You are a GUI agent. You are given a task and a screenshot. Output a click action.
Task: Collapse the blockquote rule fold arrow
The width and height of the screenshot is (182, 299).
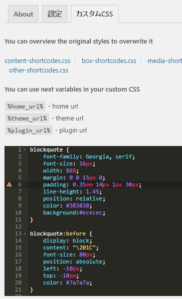(x=25, y=149)
